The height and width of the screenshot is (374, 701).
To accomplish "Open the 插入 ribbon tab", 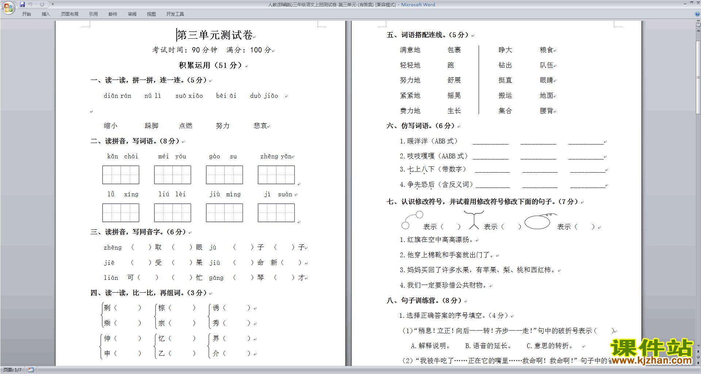I will click(x=46, y=14).
